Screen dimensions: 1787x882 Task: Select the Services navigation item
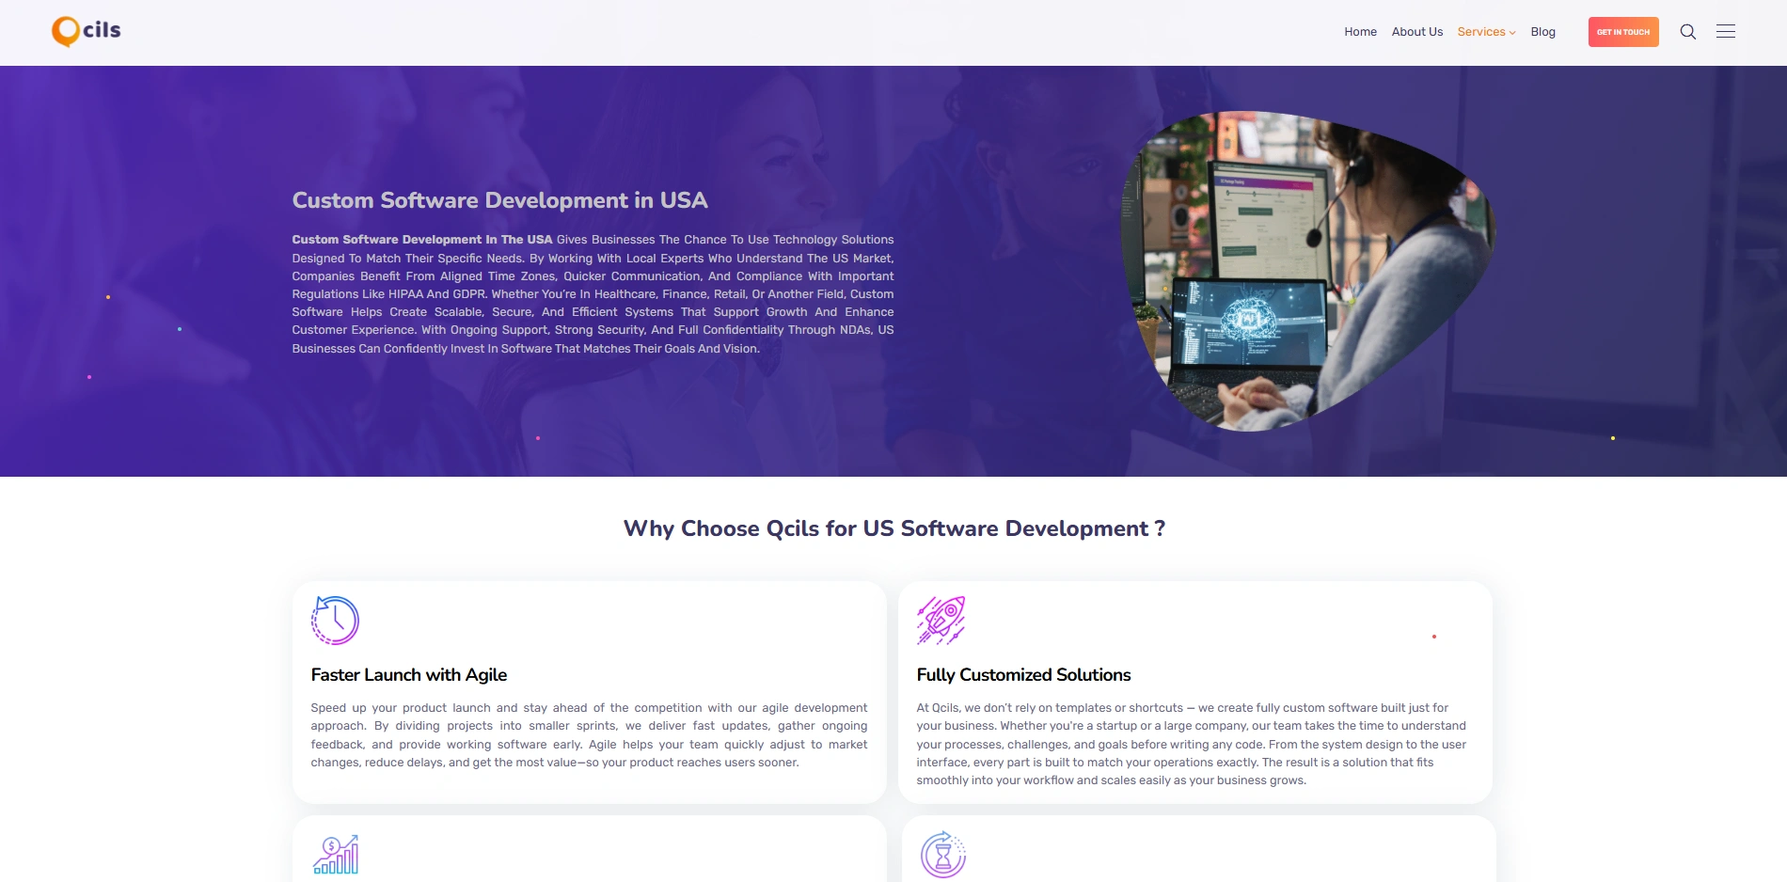pyautogui.click(x=1480, y=32)
